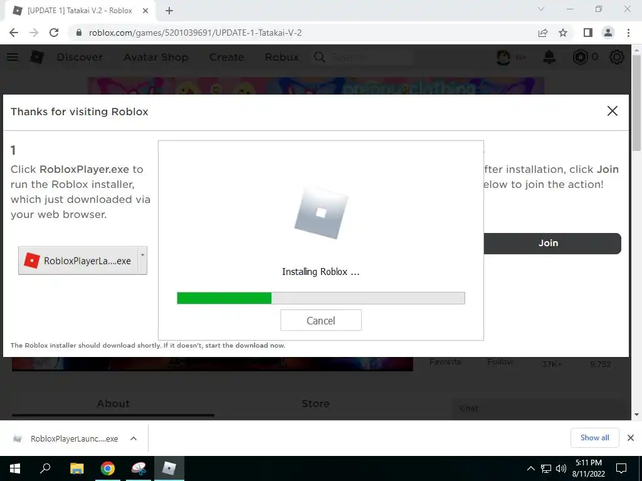Go to the Create page

[x=226, y=57]
